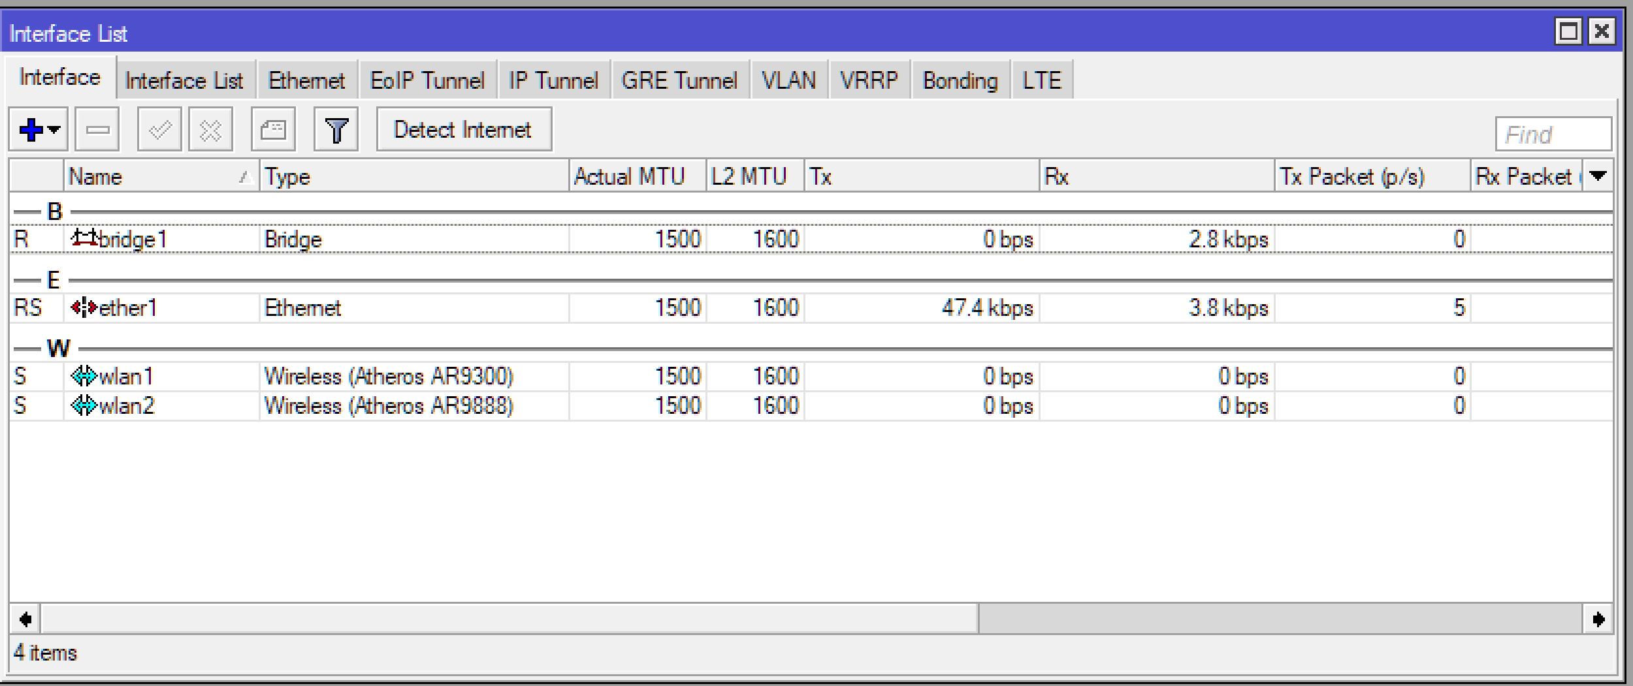Open the column chooser dropdown arrow

tap(1598, 176)
